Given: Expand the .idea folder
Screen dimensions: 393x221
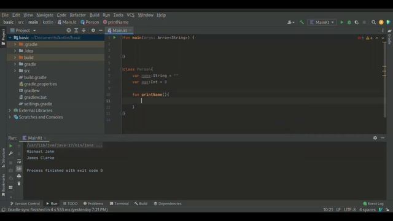Looking at the screenshot, I should [x=15, y=51].
